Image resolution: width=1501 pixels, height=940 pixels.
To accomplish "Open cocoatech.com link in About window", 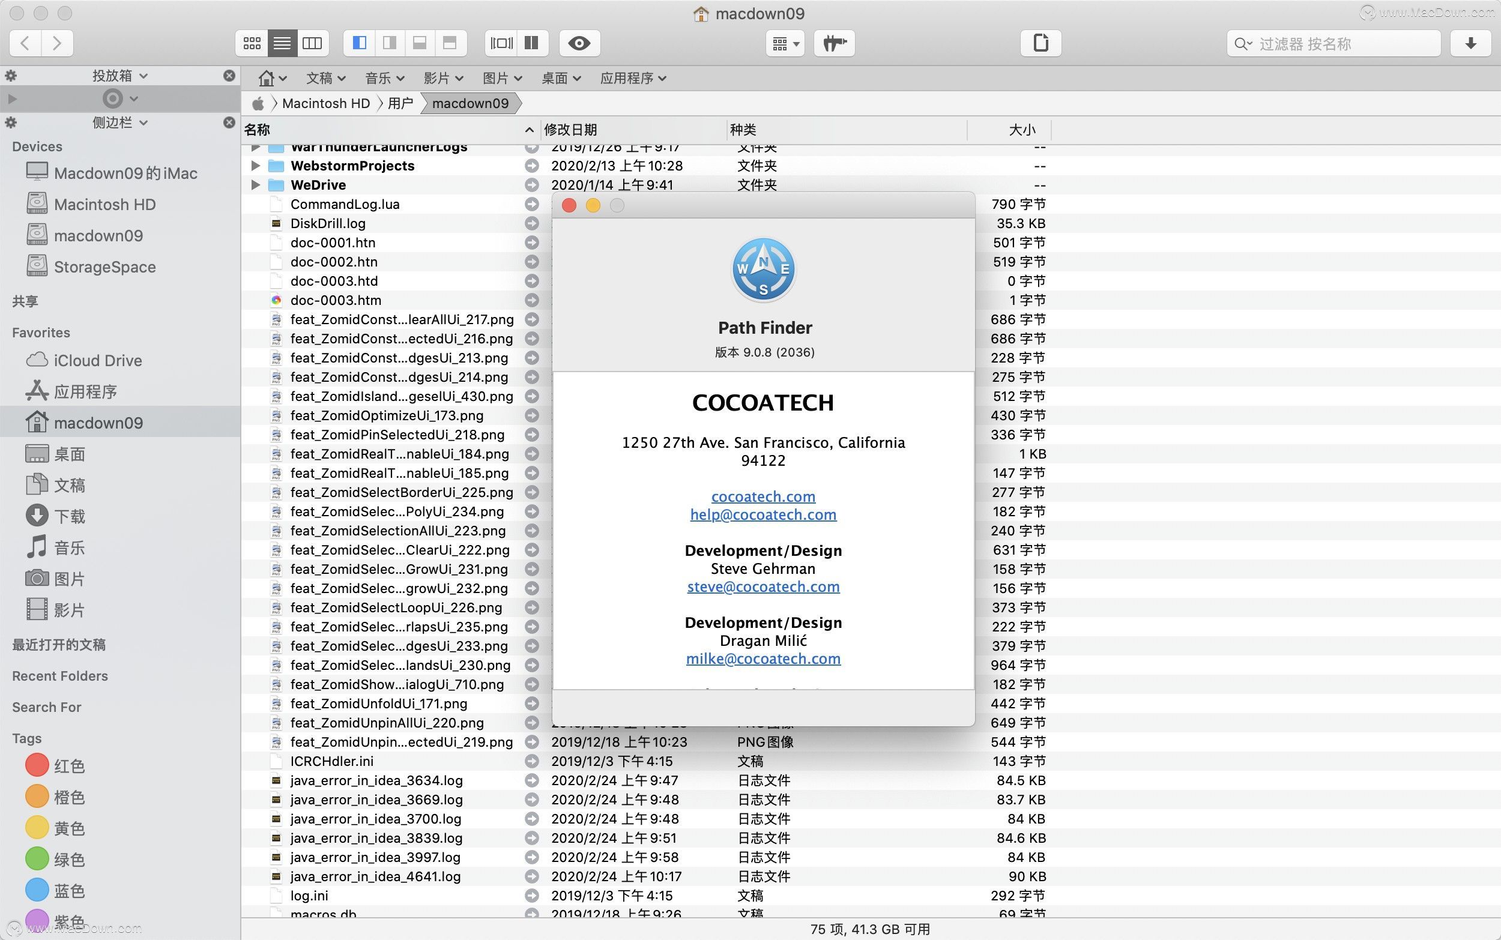I will pos(763,496).
